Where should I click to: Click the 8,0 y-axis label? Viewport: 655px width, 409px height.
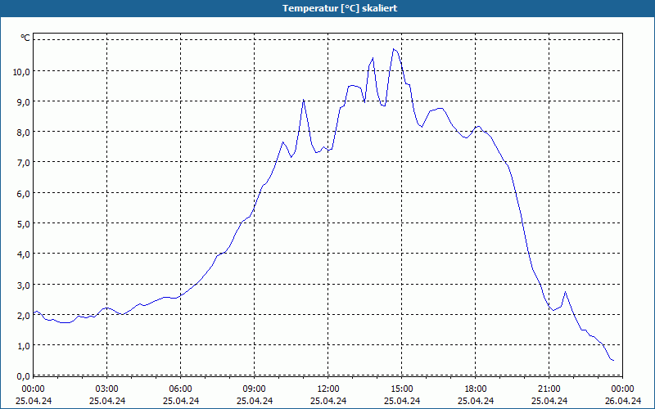coord(24,133)
